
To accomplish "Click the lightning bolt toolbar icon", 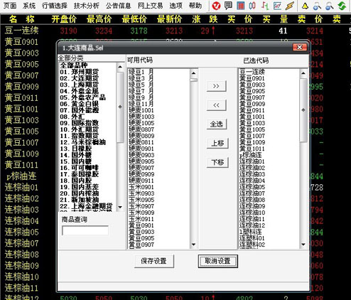I will pyautogui.click(x=289, y=6).
